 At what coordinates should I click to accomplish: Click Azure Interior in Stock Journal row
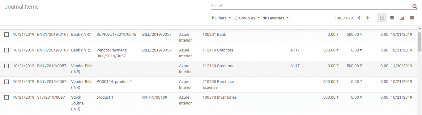coord(185,100)
